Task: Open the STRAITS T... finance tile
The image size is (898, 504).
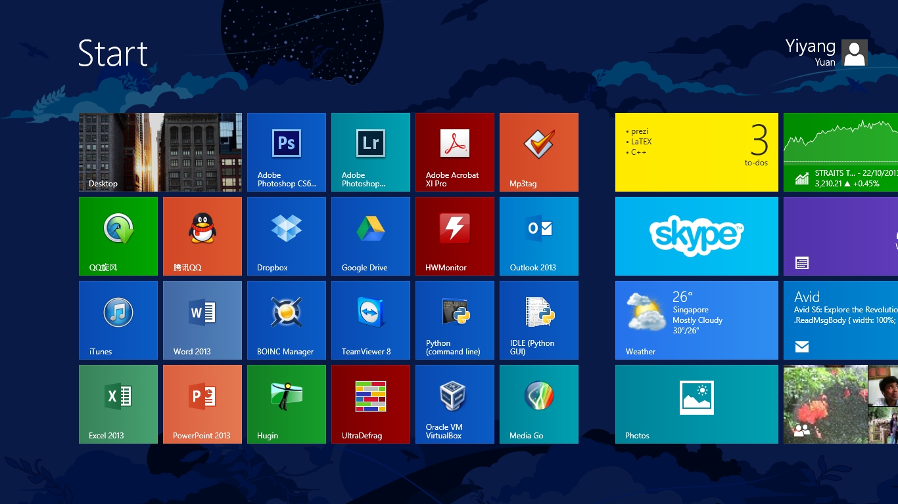Action: click(x=841, y=152)
